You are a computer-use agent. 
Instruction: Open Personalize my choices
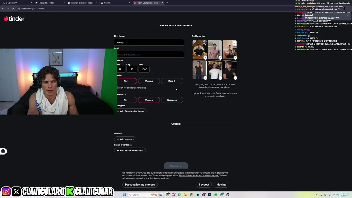(x=140, y=185)
